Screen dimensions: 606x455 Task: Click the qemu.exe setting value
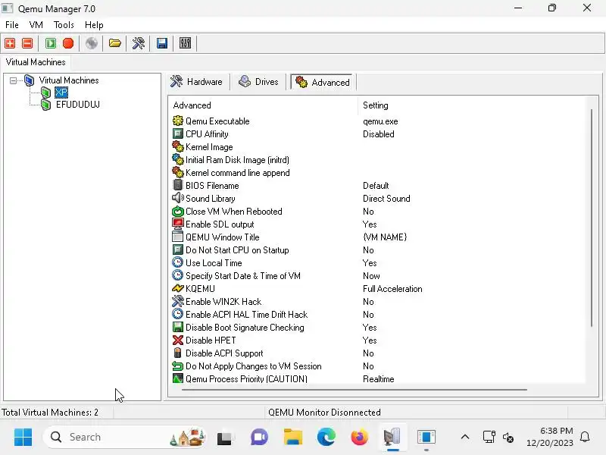tap(380, 121)
